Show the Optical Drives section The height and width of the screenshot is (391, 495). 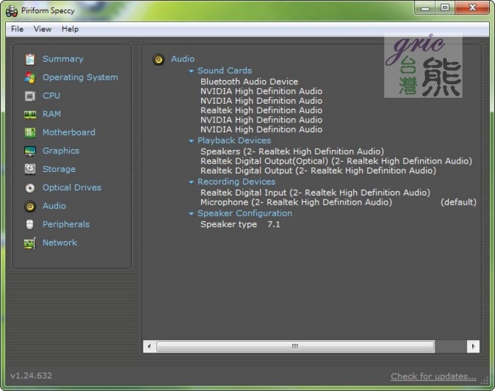(72, 188)
